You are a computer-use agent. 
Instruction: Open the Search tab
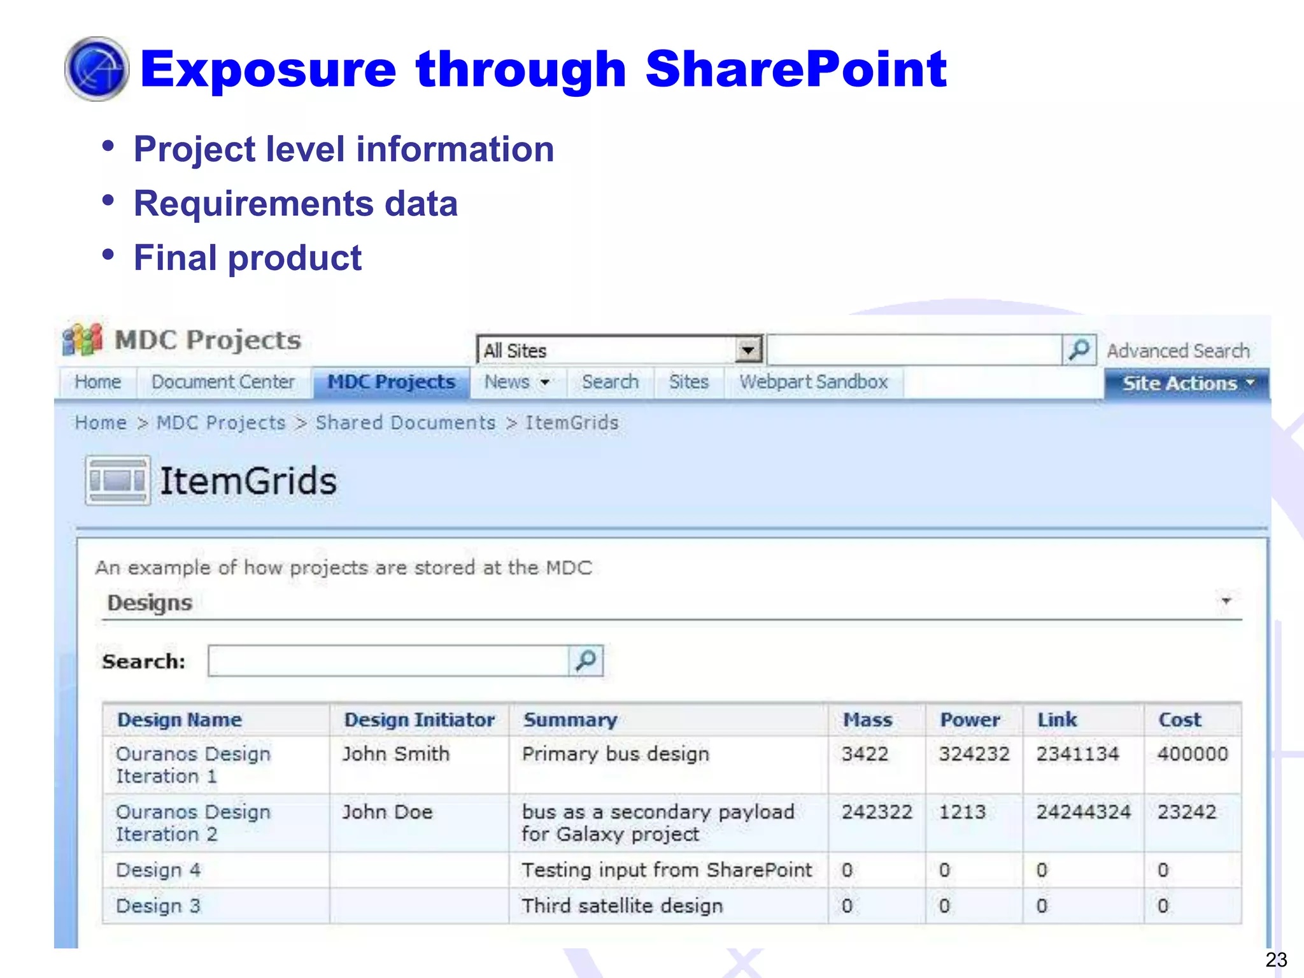610,382
